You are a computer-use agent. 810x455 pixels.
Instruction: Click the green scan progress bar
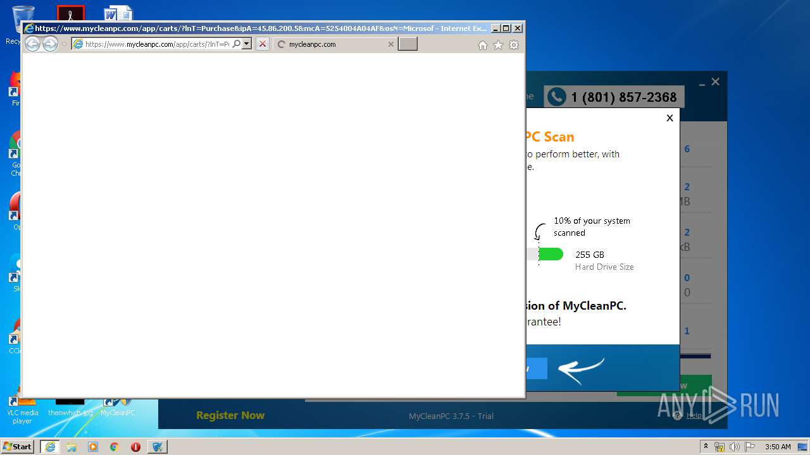click(551, 254)
